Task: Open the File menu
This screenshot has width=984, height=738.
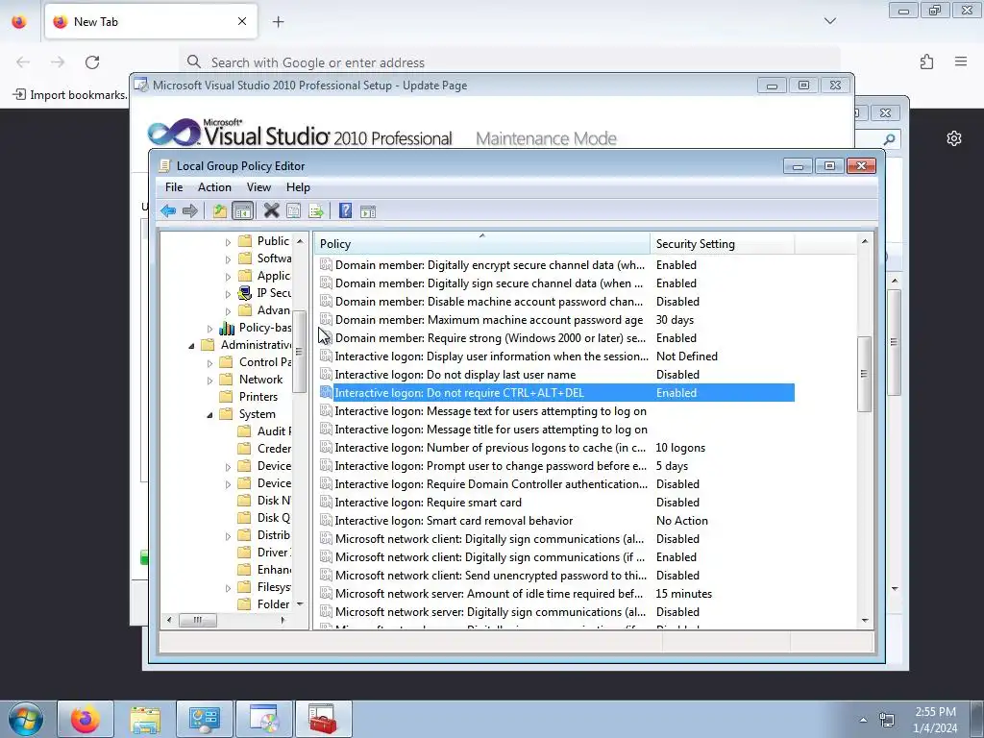Action: point(174,187)
